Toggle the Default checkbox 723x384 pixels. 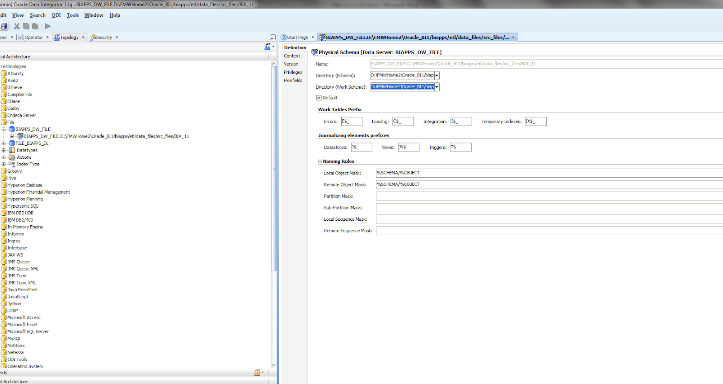click(319, 98)
